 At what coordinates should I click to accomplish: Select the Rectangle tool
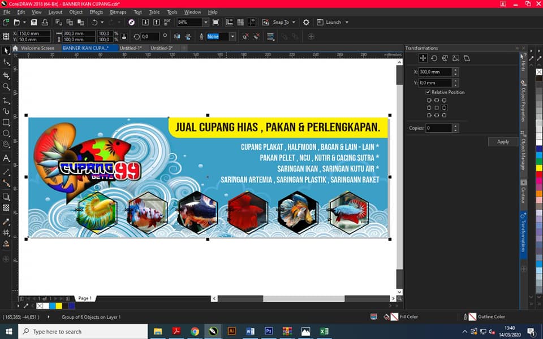point(6,122)
